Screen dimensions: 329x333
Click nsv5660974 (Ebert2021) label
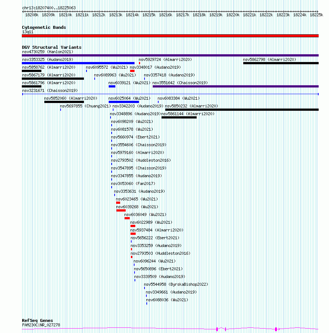coord(135,137)
